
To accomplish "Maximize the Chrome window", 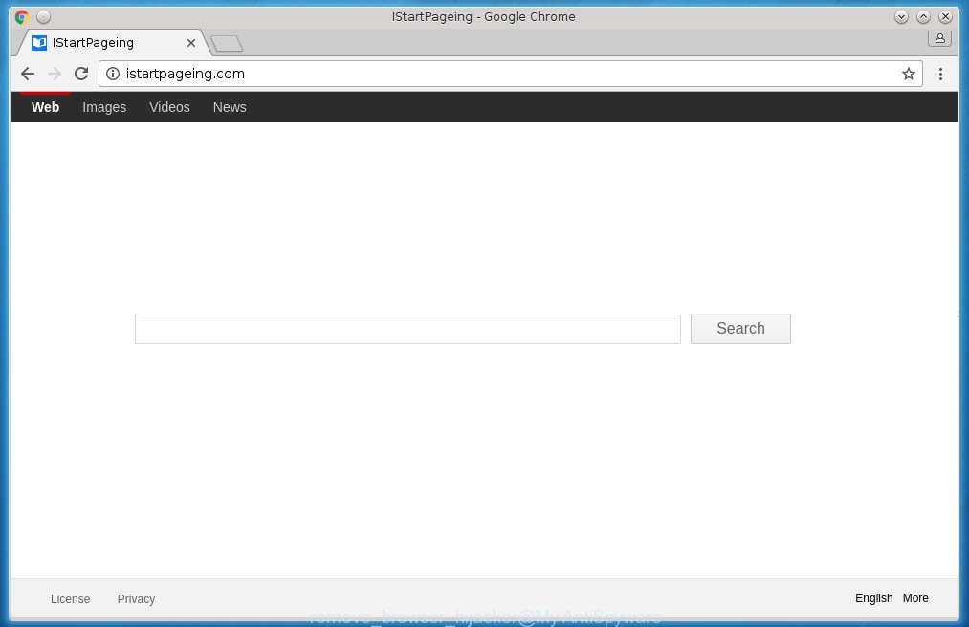I will click(x=923, y=16).
